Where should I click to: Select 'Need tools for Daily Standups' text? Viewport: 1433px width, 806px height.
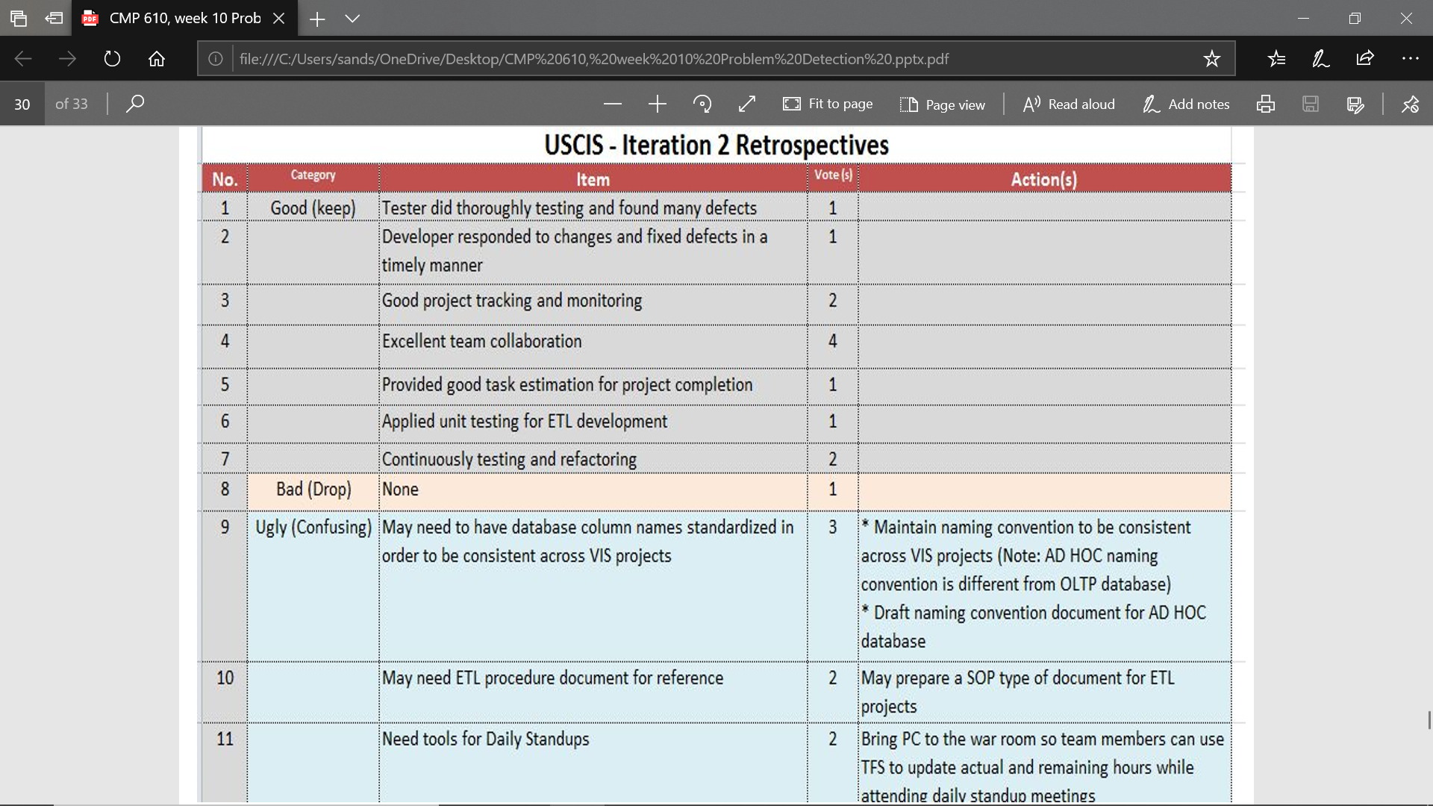[x=485, y=739]
